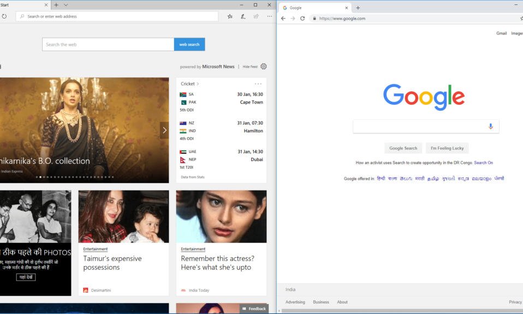Open news feed settings gear
The image size is (523, 314).
(x=264, y=67)
